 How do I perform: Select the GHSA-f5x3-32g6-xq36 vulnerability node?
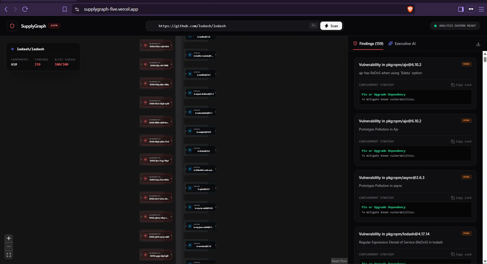[156, 103]
